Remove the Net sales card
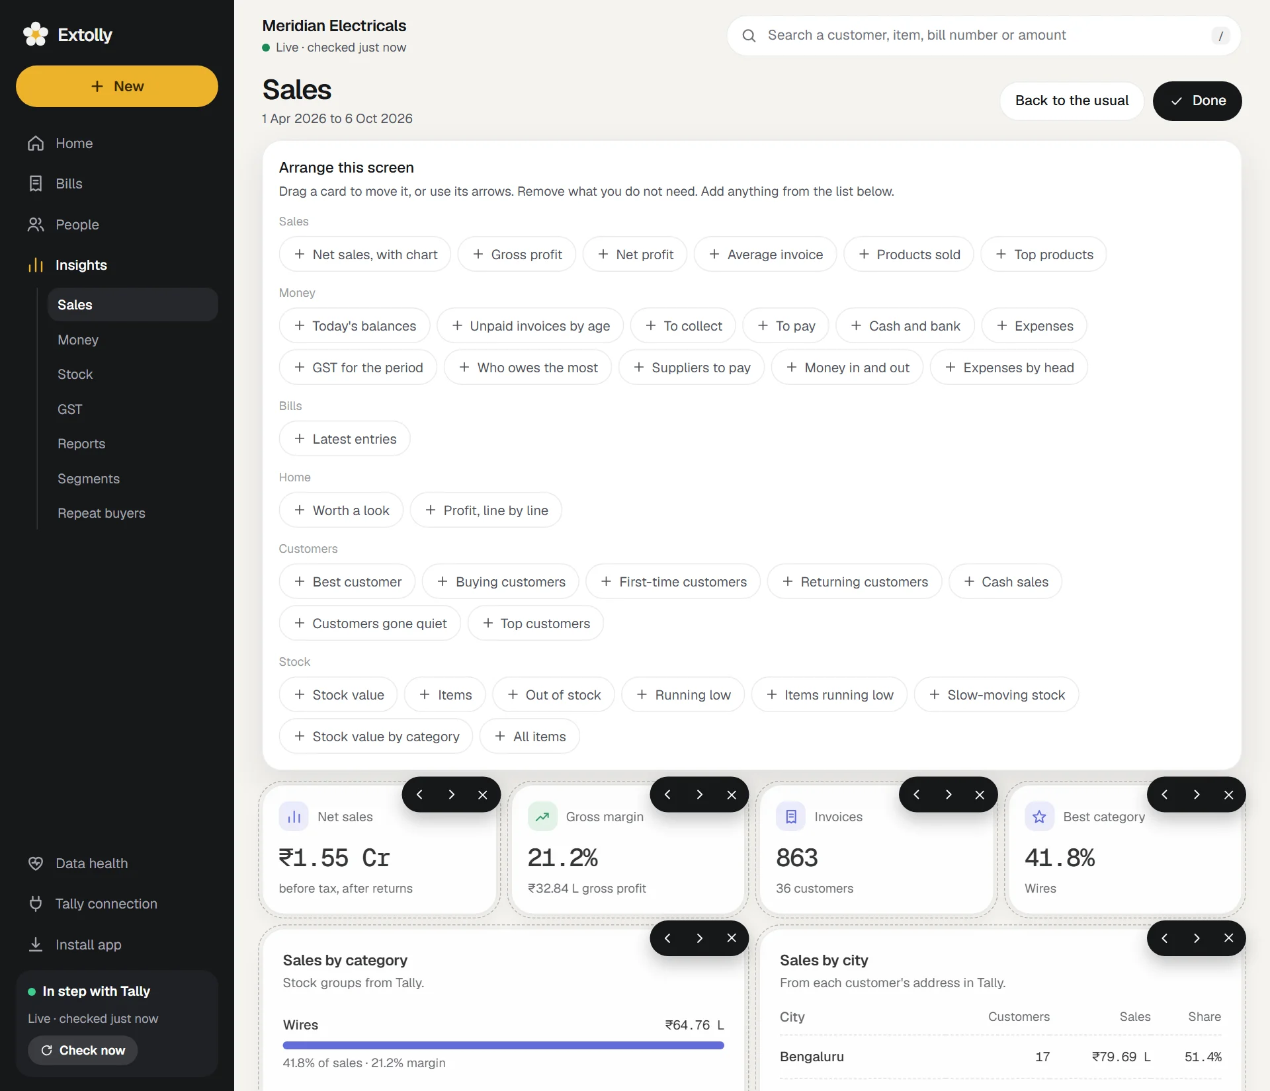The height and width of the screenshot is (1091, 1270). click(483, 795)
